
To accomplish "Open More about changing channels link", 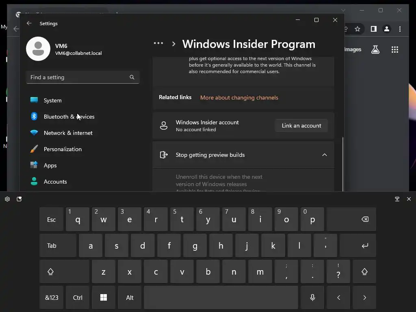I will pos(239,97).
